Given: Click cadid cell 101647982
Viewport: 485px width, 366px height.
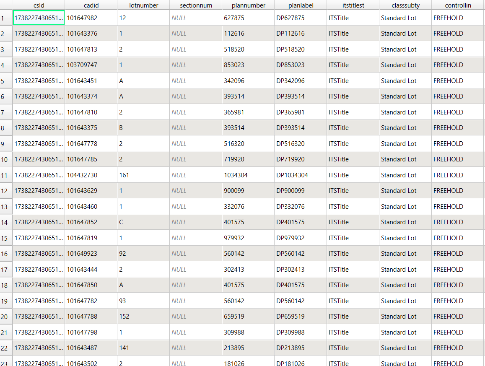Looking at the screenshot, I should [x=91, y=18].
